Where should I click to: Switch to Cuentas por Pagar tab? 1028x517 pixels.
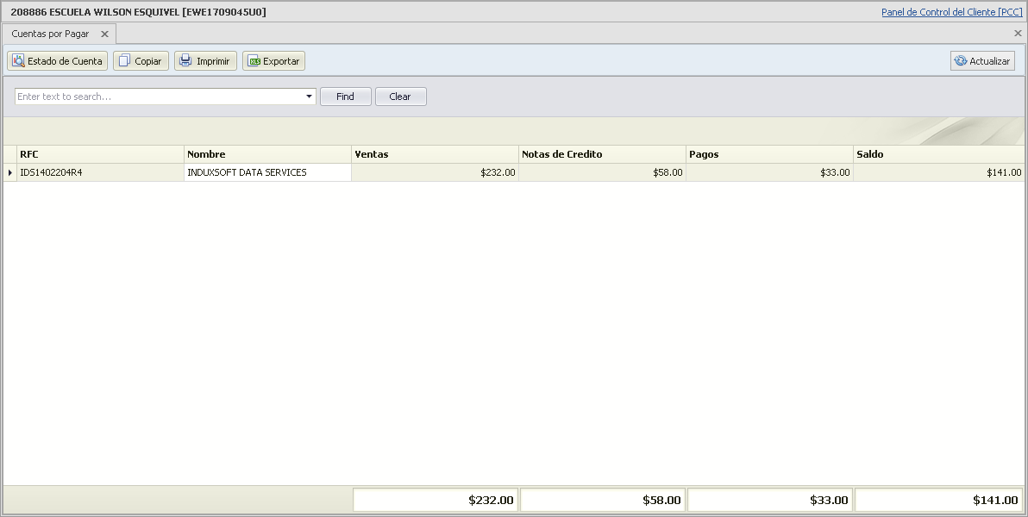point(50,34)
